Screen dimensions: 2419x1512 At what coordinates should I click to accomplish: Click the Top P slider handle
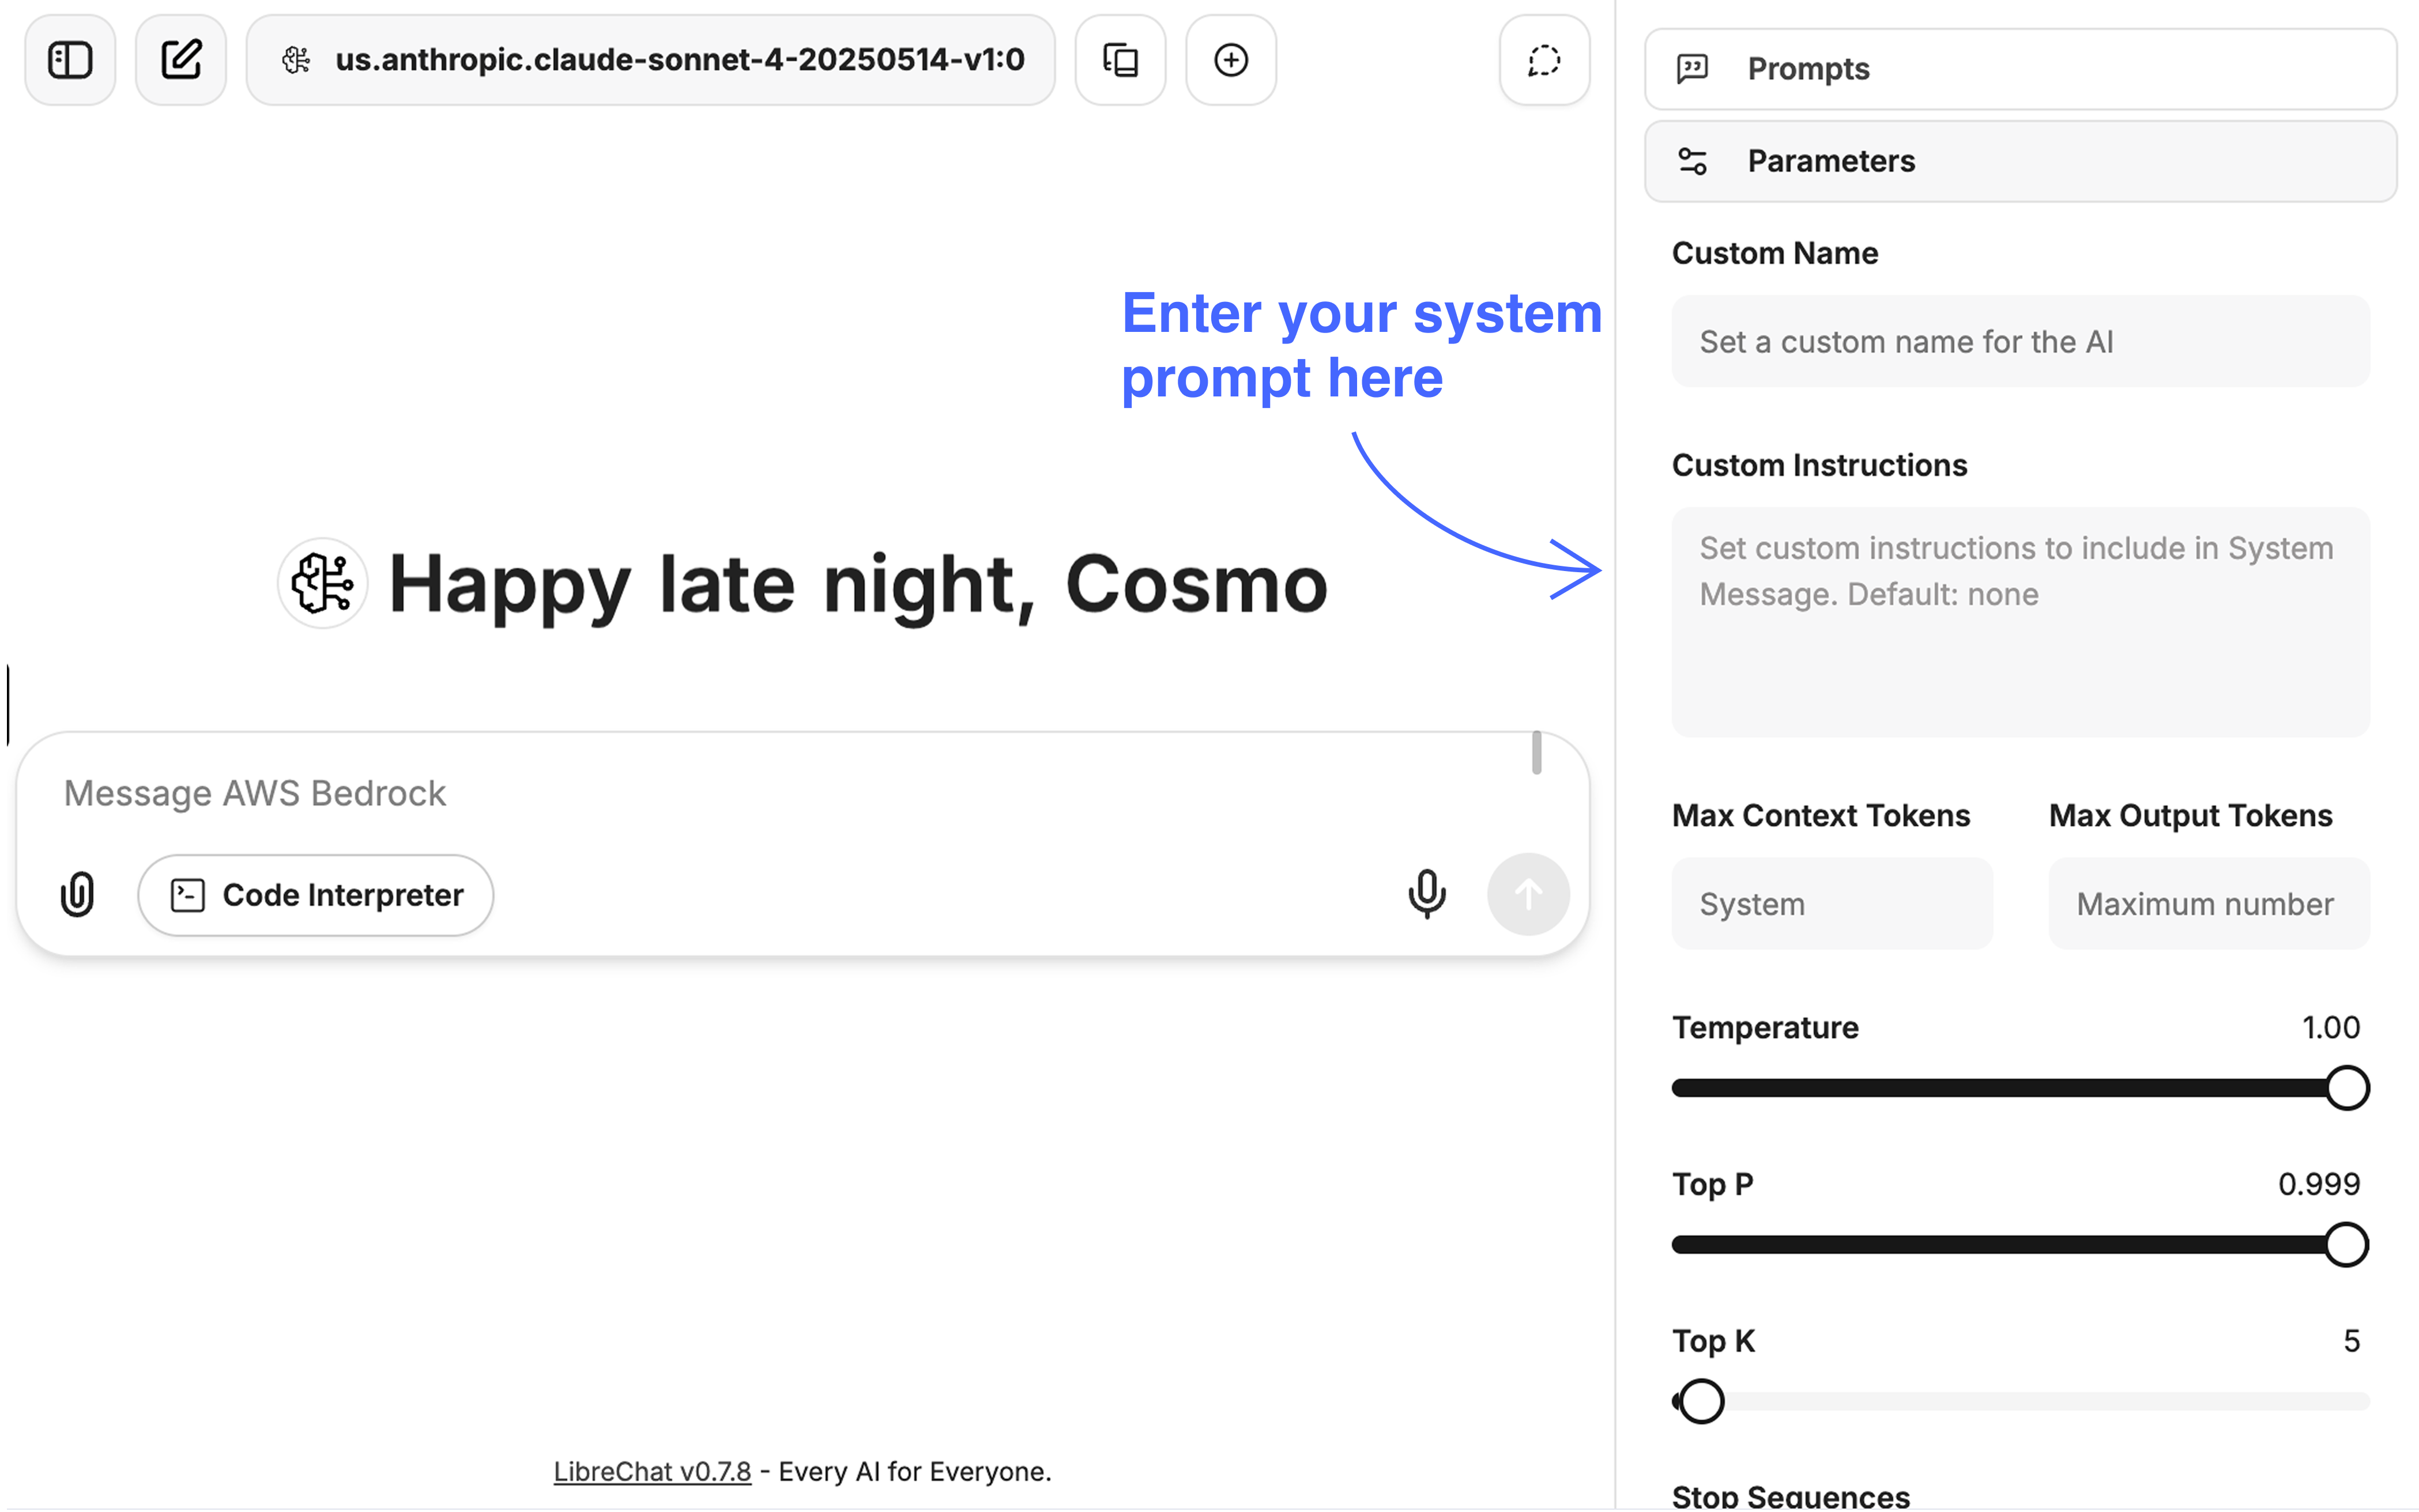[x=2345, y=1245]
